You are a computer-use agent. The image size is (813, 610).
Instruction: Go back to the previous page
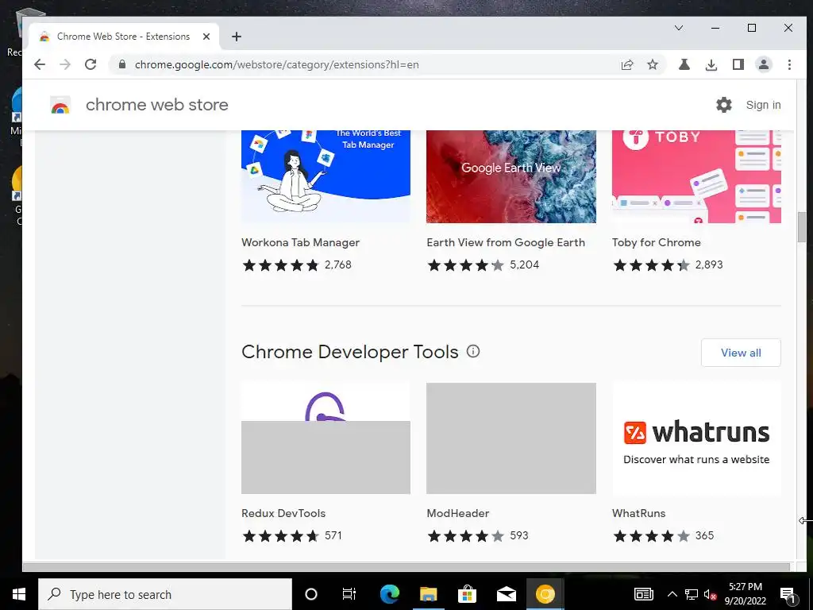40,64
